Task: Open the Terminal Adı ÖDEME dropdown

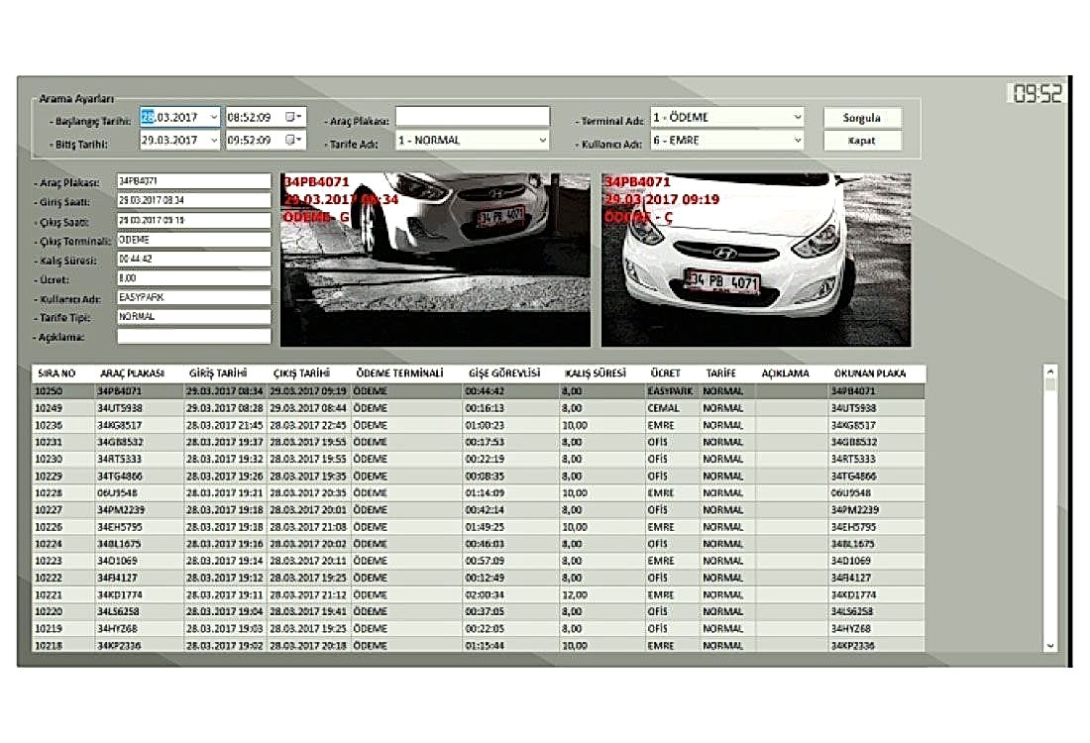Action: 798,117
